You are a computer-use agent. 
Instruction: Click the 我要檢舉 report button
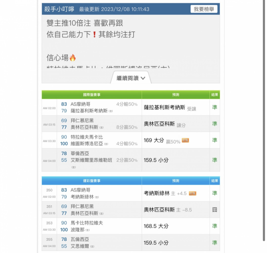tap(204, 9)
